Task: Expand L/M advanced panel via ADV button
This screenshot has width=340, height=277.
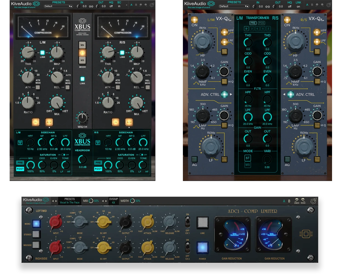Action: [x=49, y=122]
